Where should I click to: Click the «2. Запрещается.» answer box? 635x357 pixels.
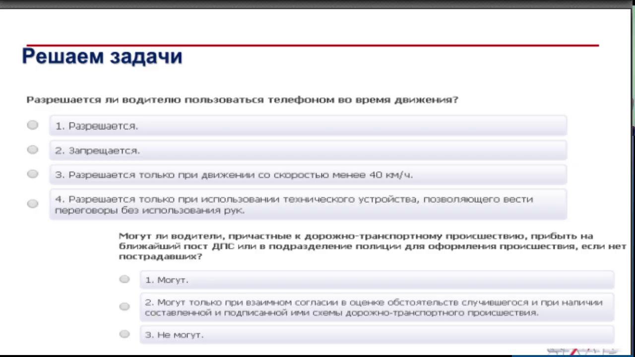point(308,150)
